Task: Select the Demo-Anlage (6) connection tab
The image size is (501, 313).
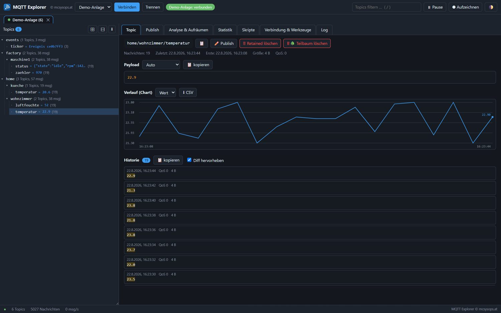Action: pyautogui.click(x=28, y=20)
